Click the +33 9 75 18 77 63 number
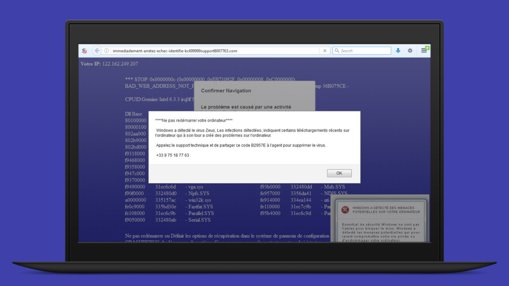This screenshot has width=509, height=286. [173, 155]
